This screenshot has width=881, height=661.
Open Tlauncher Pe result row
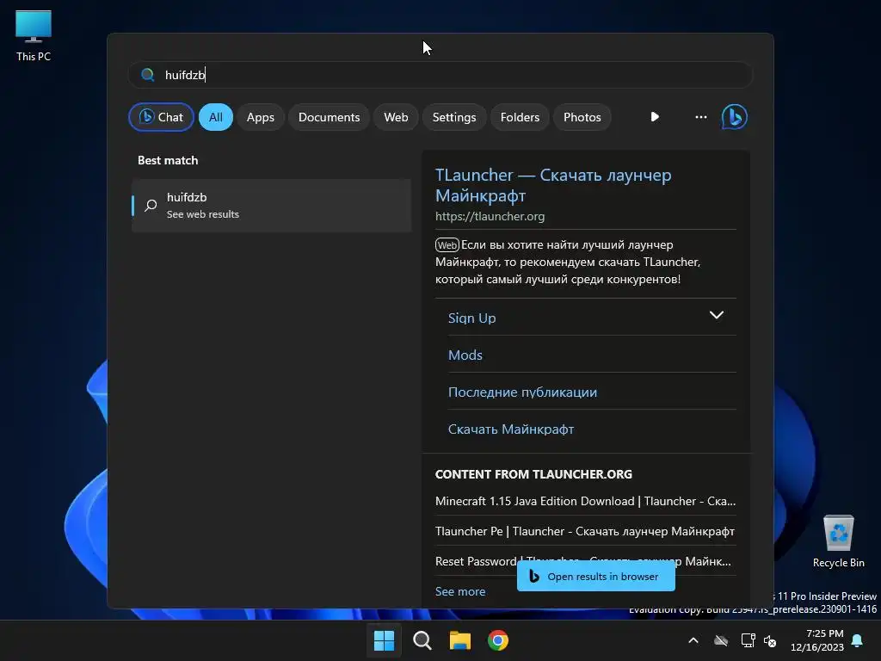point(585,531)
